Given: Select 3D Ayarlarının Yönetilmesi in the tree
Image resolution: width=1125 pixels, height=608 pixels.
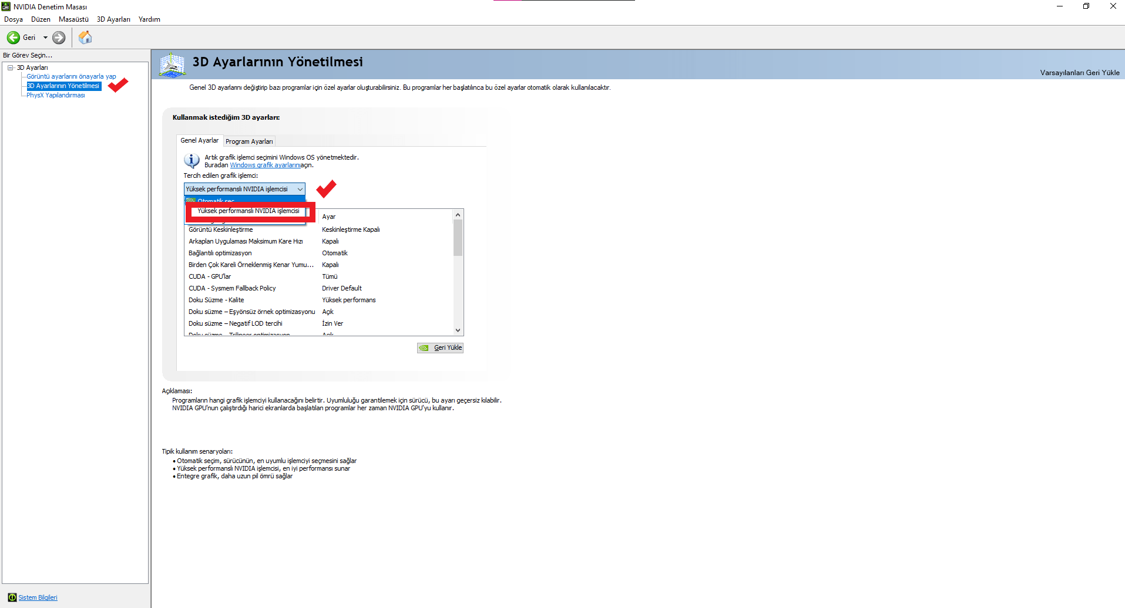Looking at the screenshot, I should pyautogui.click(x=63, y=86).
